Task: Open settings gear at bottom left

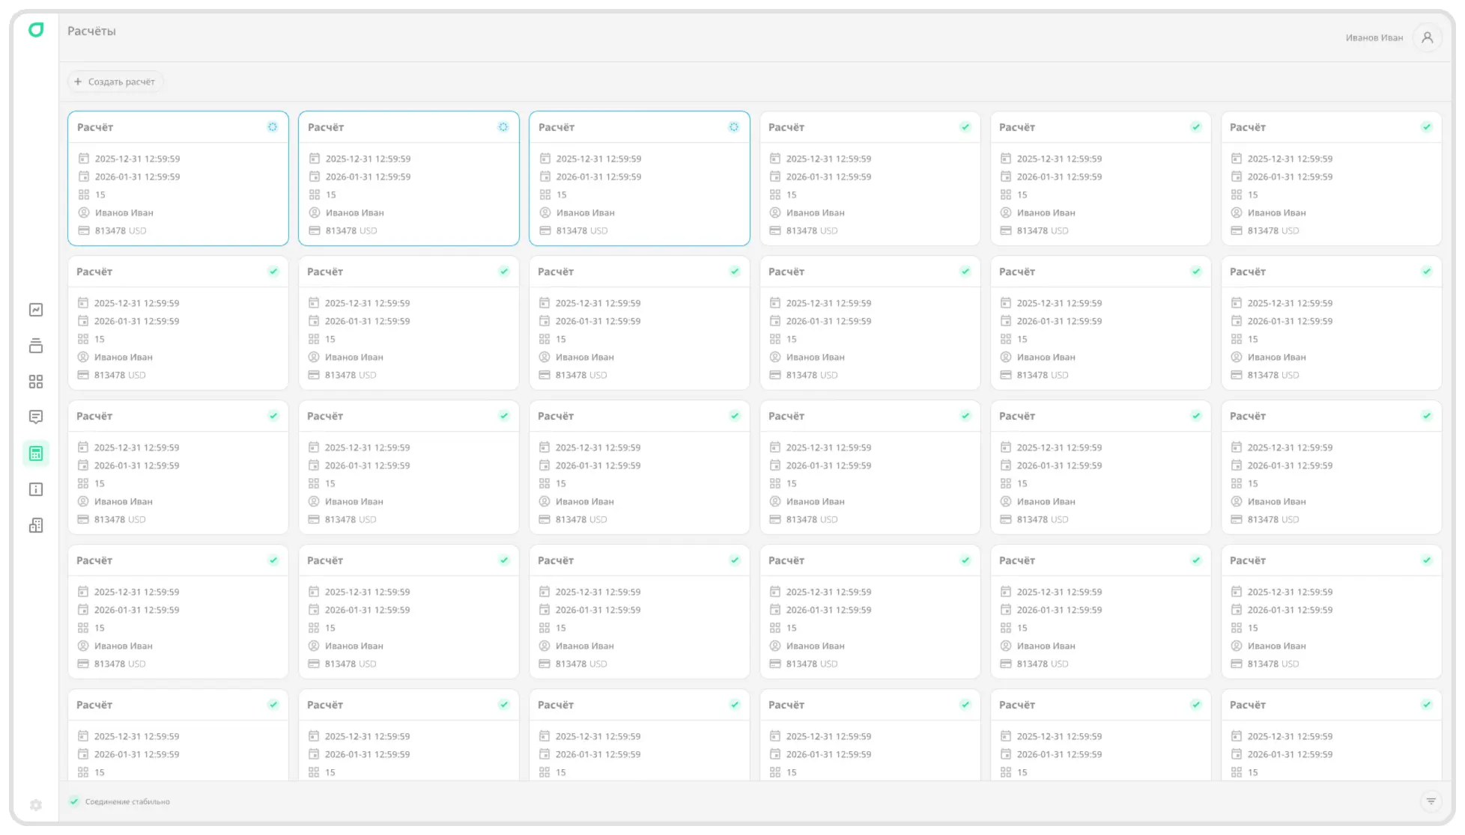Action: (x=36, y=805)
